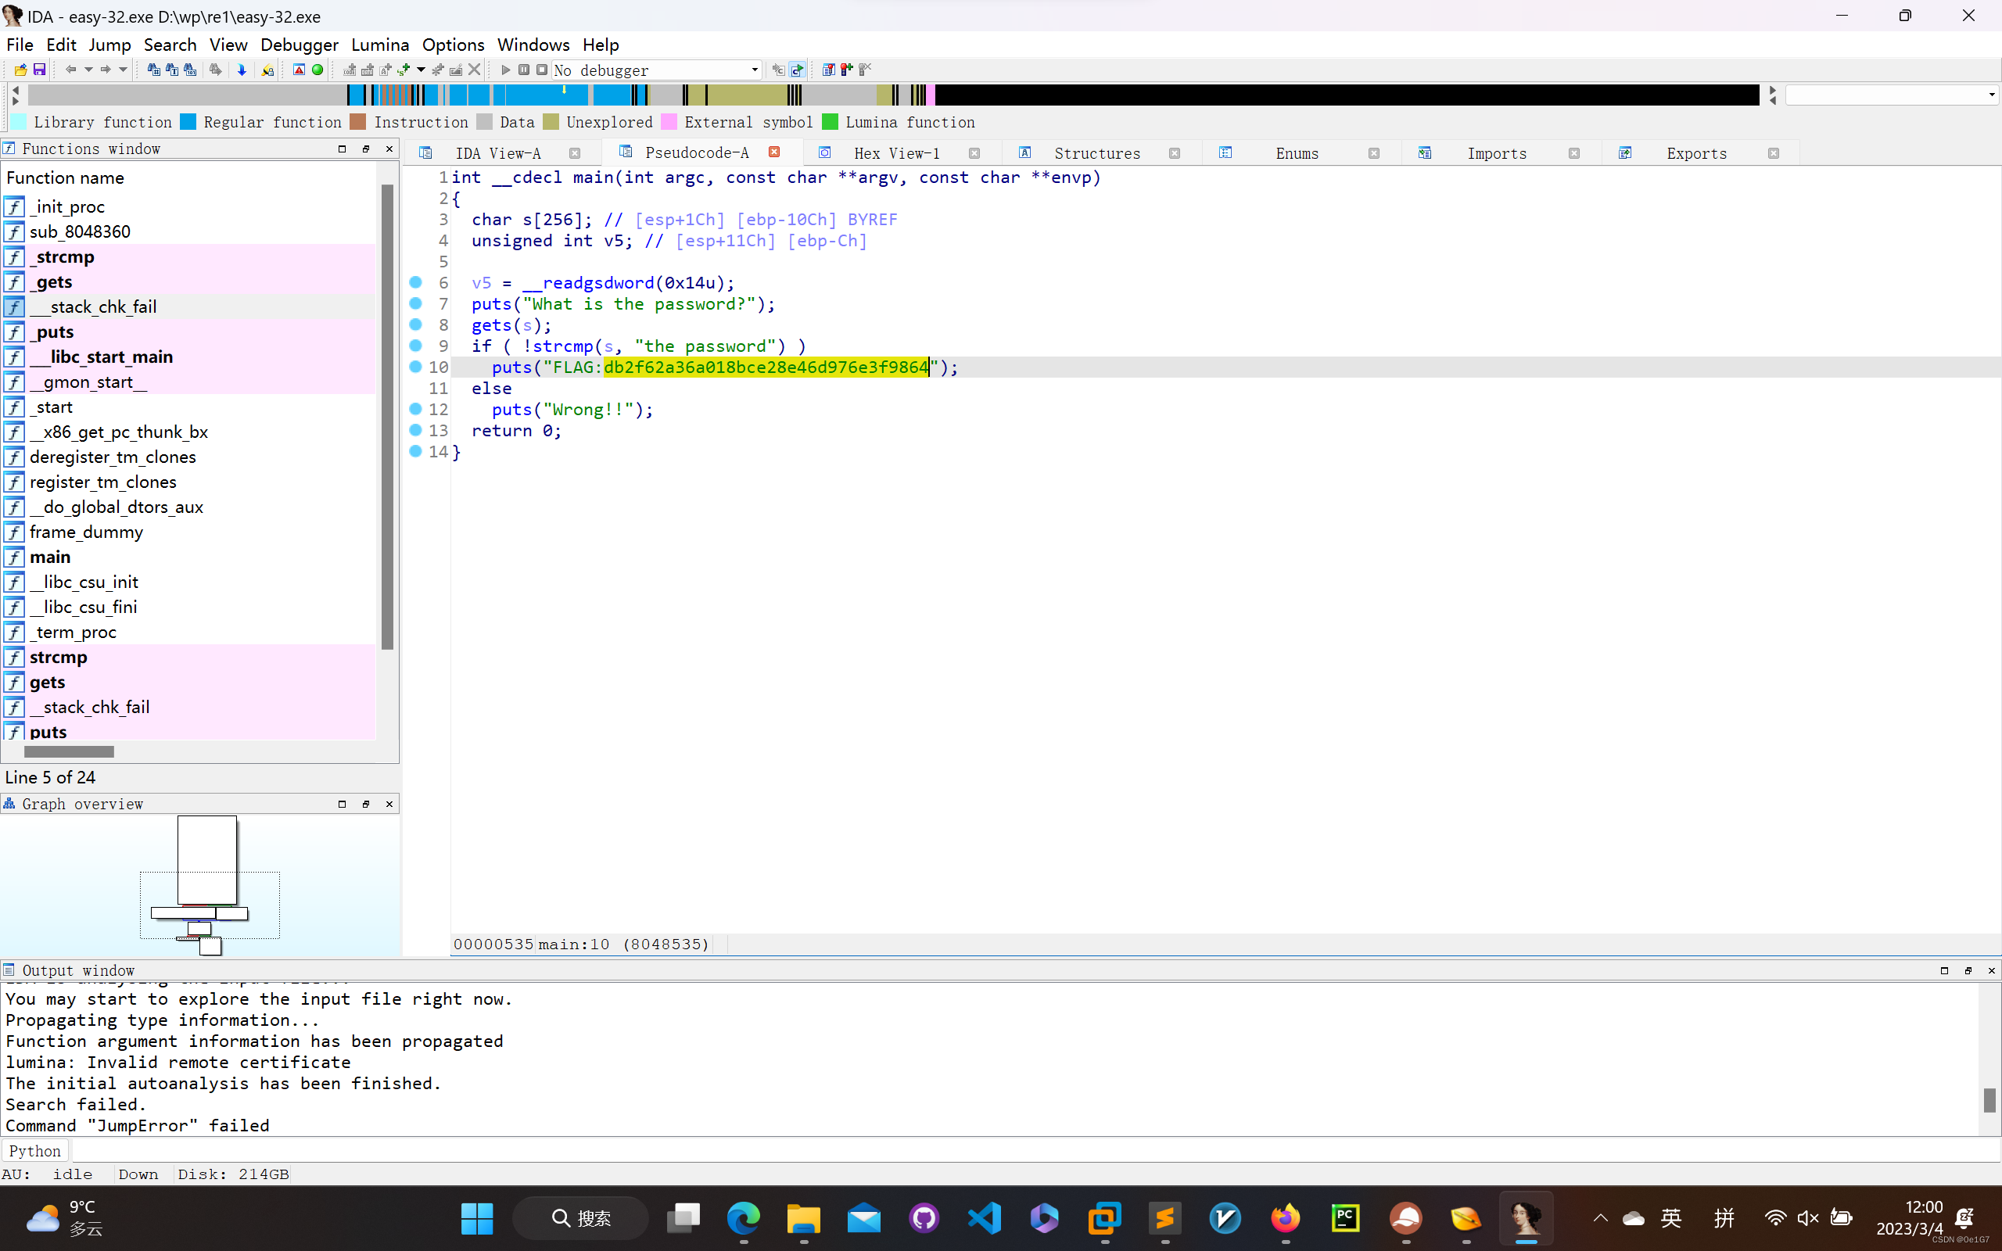Switch to the Hex View-1 tab
This screenshot has width=2002, height=1251.
(x=897, y=153)
